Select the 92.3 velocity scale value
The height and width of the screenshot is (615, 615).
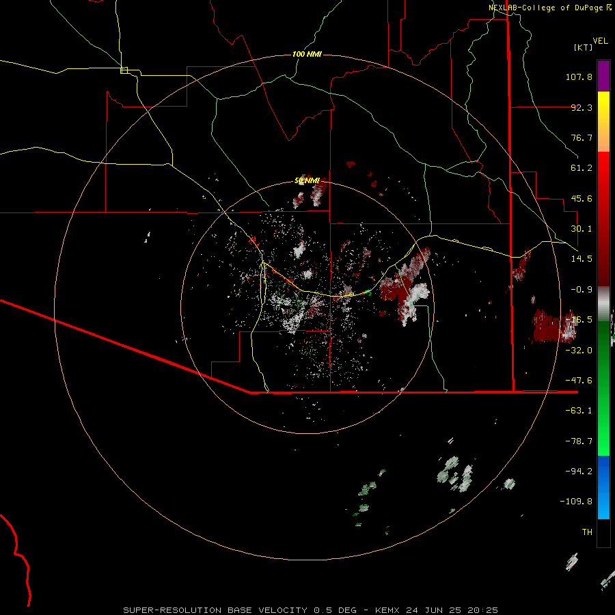pyautogui.click(x=582, y=107)
